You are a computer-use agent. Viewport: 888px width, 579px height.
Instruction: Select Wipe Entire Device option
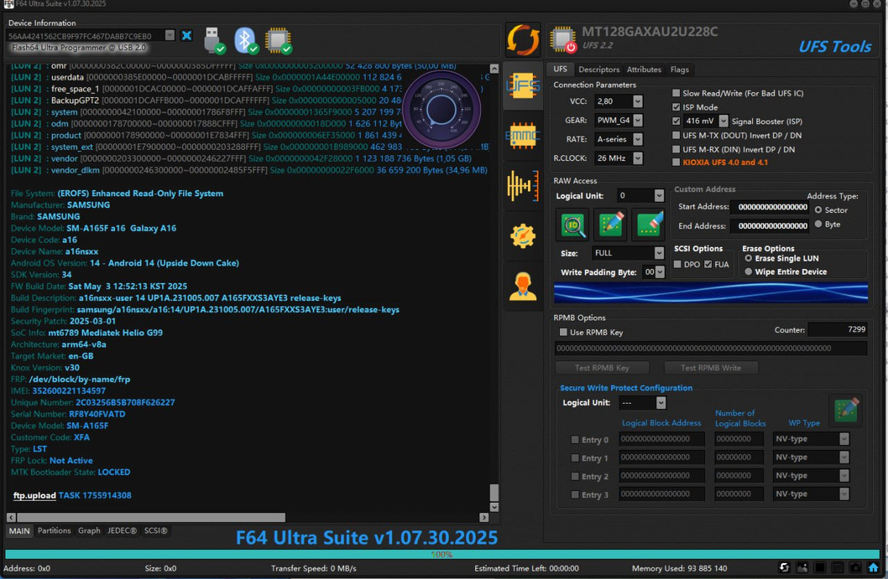pos(748,272)
